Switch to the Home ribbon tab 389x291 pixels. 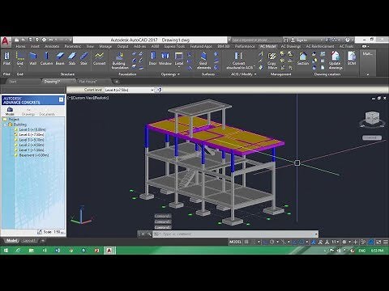coord(20,46)
